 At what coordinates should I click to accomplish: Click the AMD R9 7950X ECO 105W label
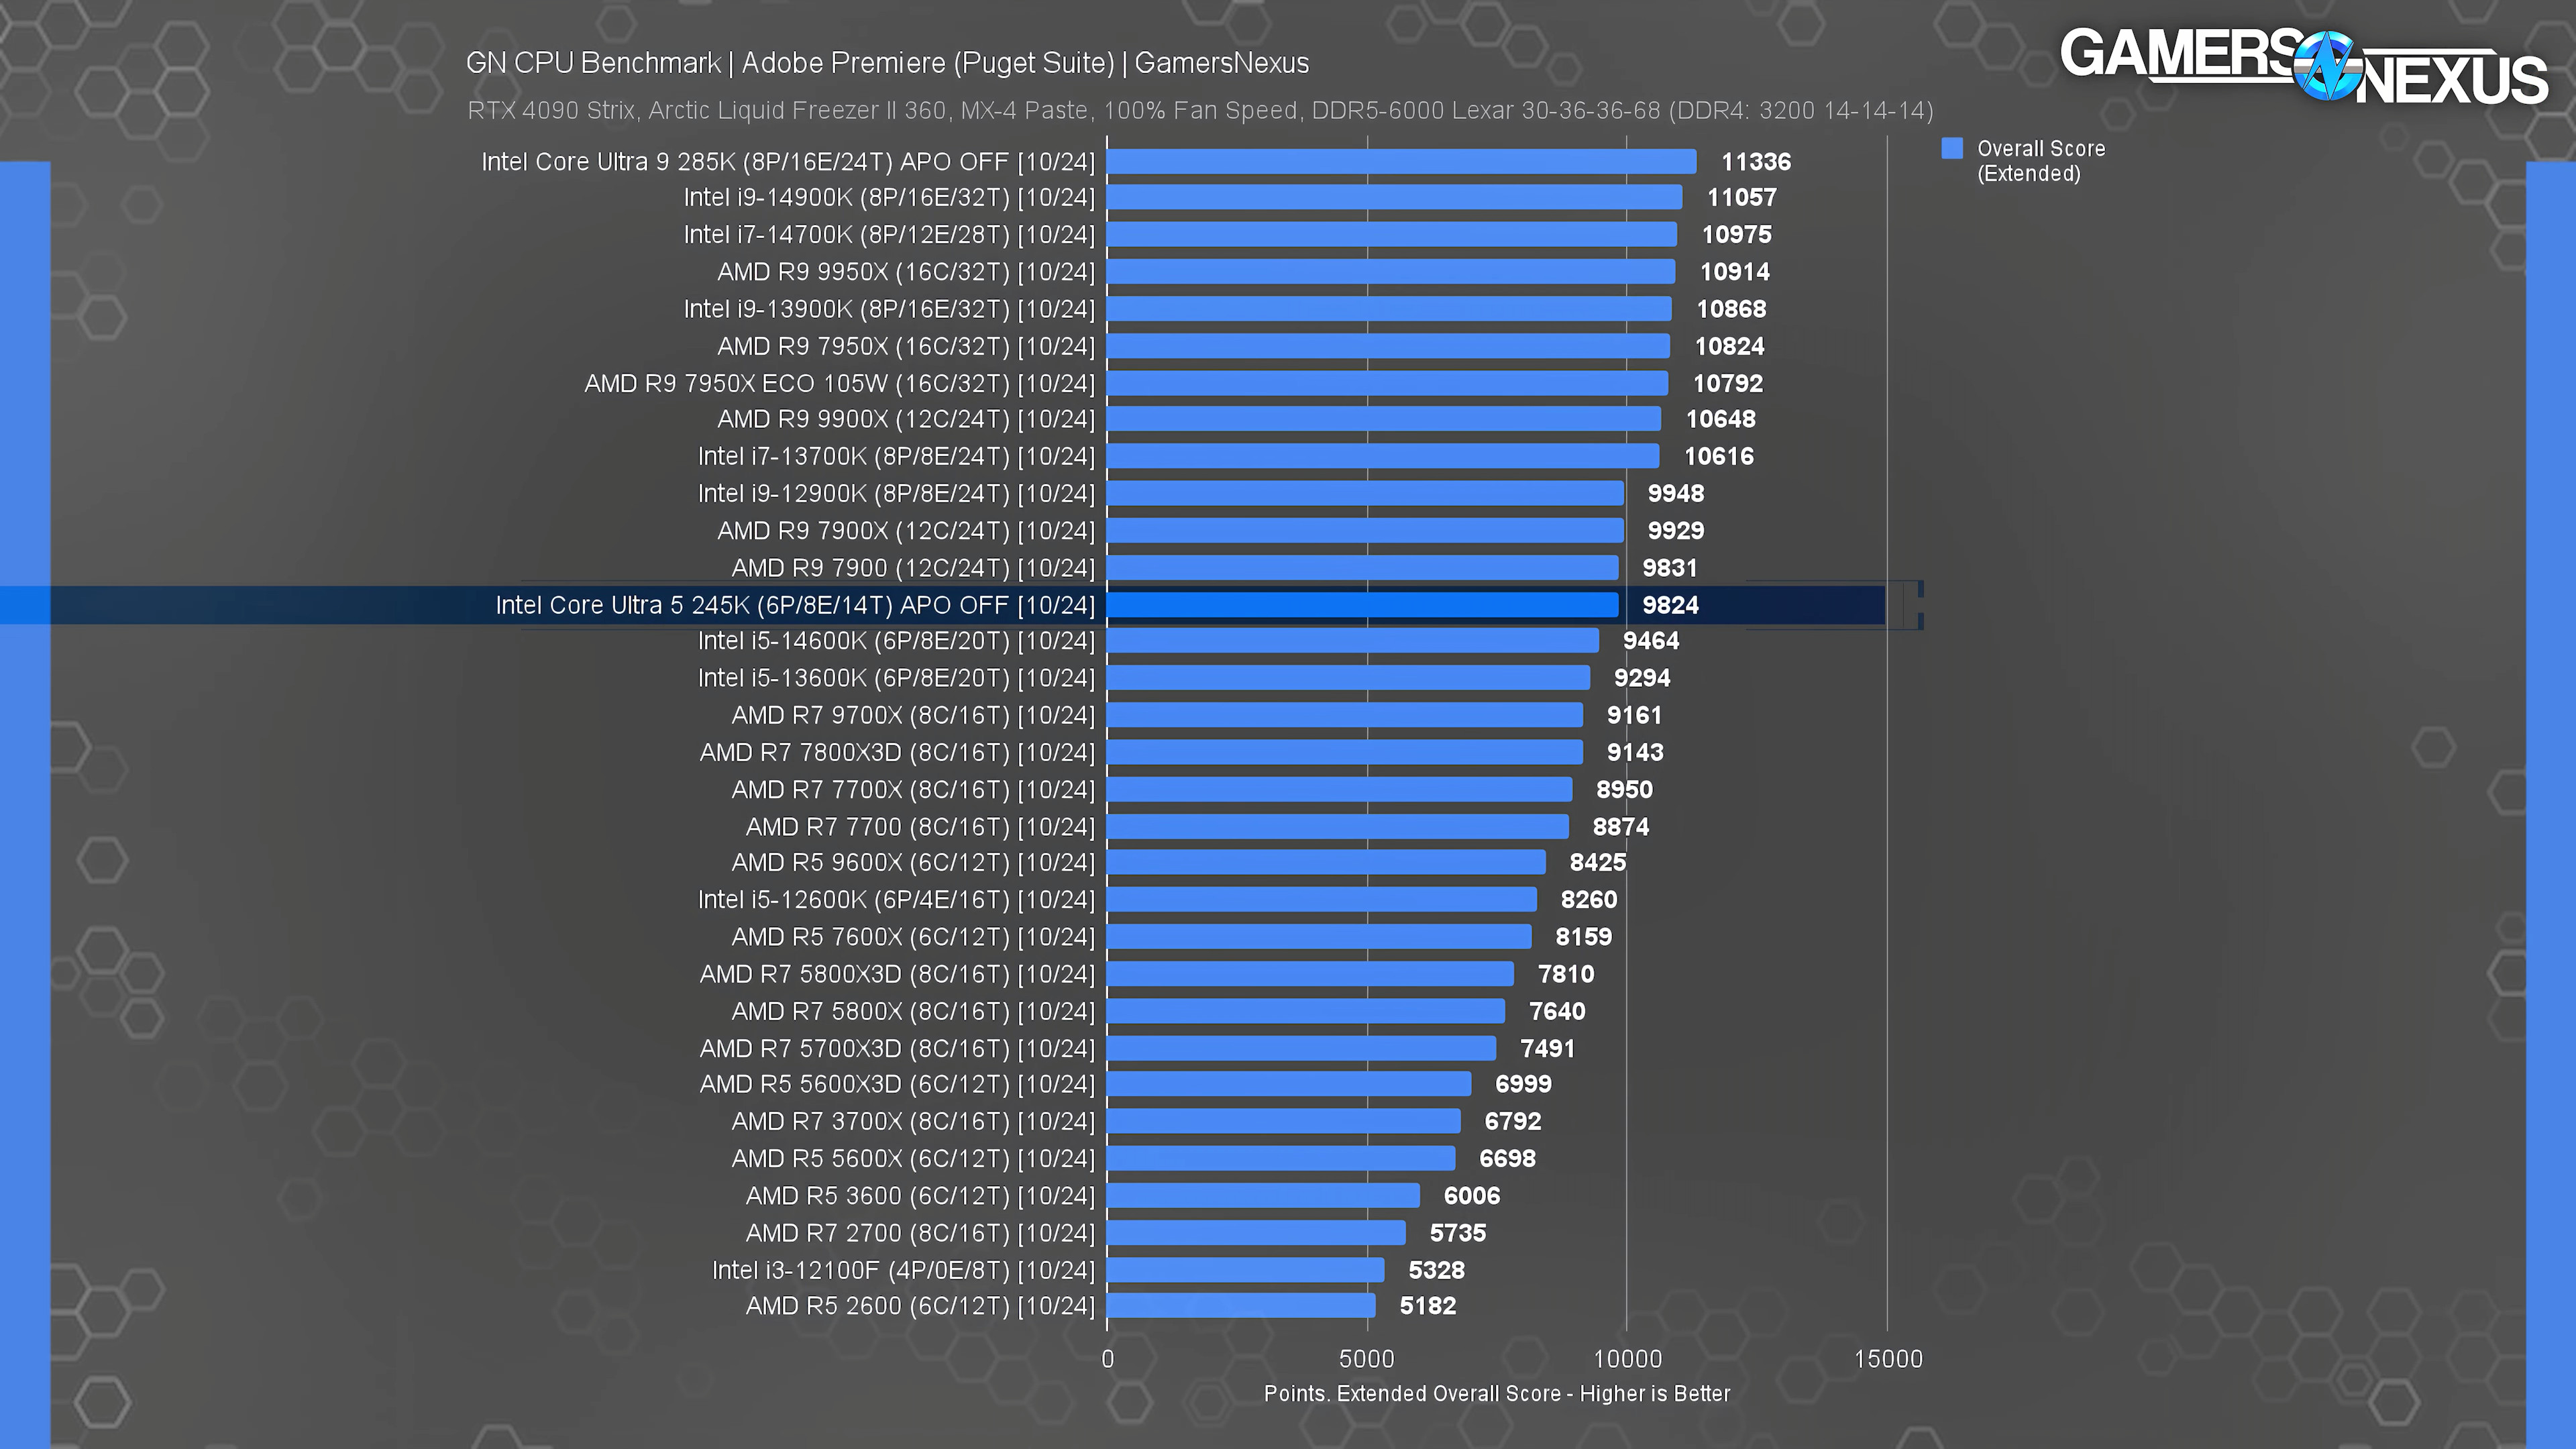[840, 384]
